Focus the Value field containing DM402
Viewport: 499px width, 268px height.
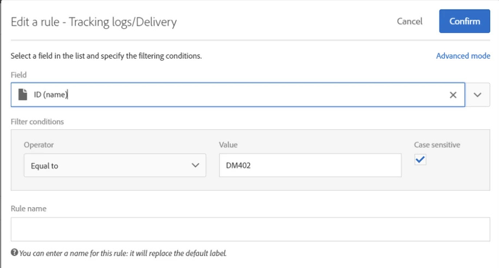pyautogui.click(x=310, y=166)
